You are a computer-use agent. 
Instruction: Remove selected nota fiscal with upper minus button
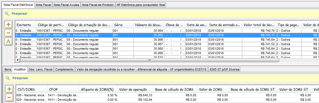coord(8,33)
